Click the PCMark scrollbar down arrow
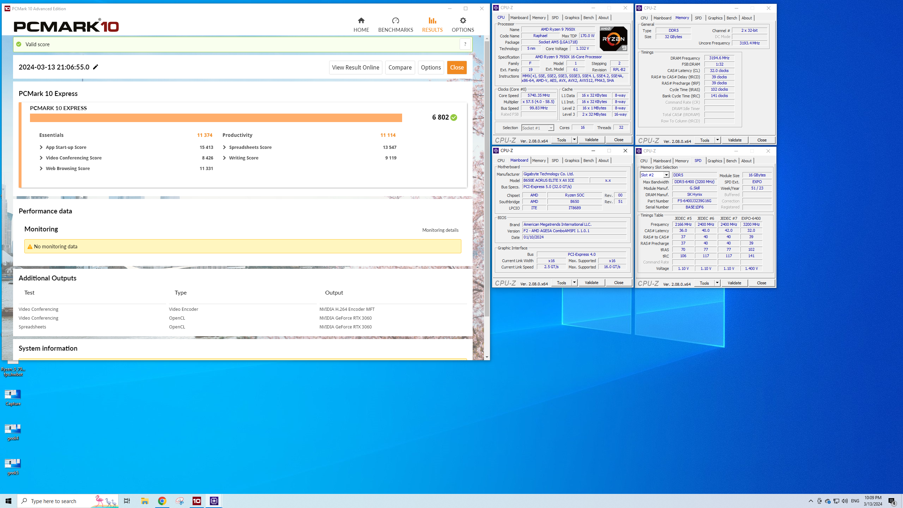 point(487,357)
